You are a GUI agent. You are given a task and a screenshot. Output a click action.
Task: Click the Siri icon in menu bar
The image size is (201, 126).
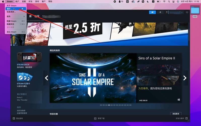[x=178, y=2]
